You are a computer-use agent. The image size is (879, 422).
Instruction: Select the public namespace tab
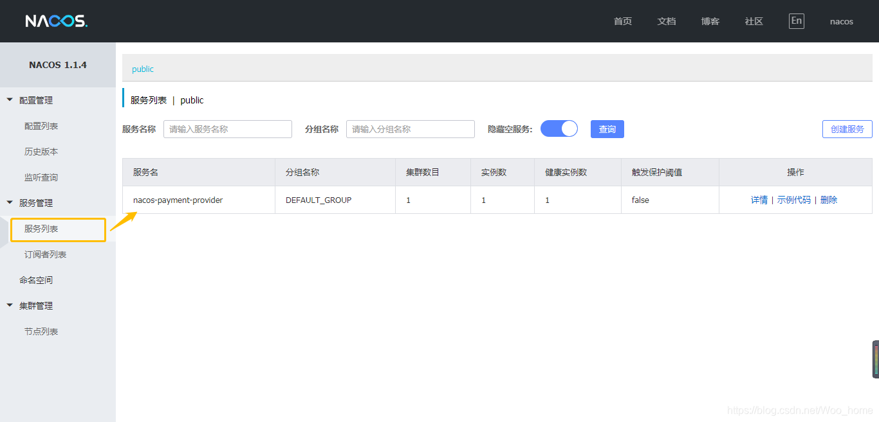[143, 69]
